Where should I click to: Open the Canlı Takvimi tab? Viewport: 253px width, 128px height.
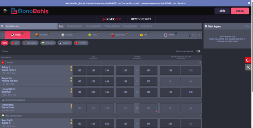pyautogui.click(x=146, y=26)
